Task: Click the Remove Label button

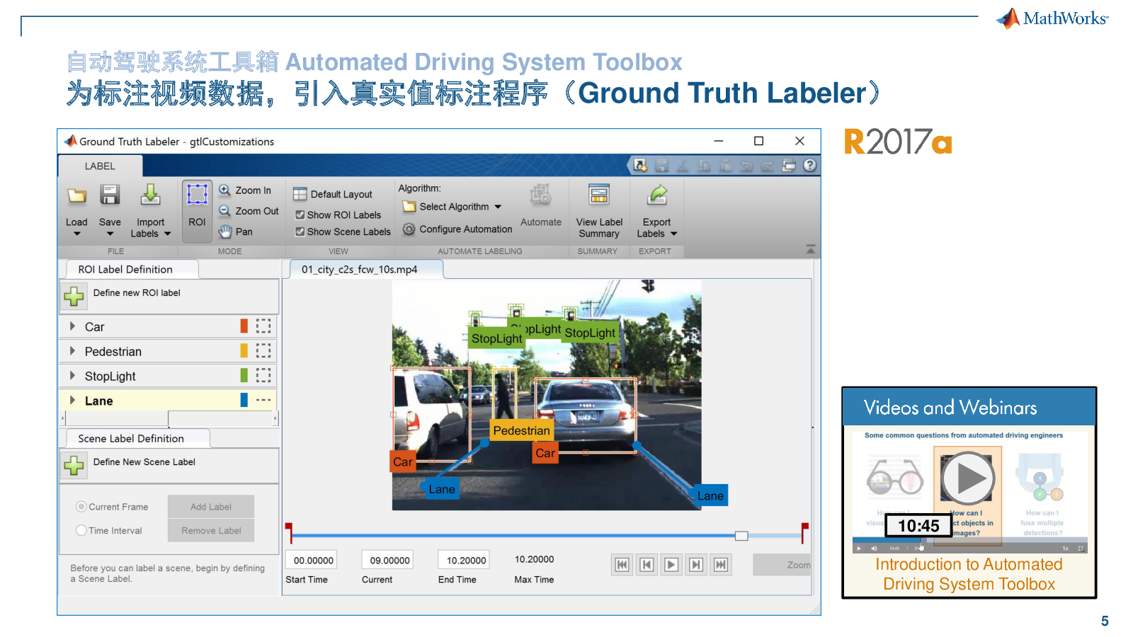Action: click(211, 531)
